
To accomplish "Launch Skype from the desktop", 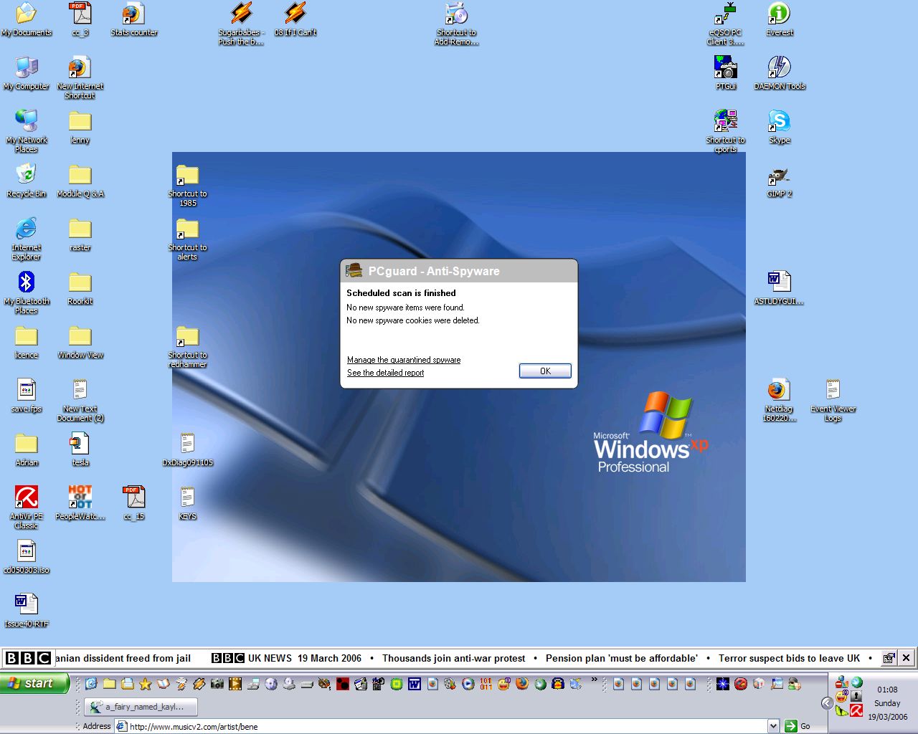I will [x=780, y=128].
